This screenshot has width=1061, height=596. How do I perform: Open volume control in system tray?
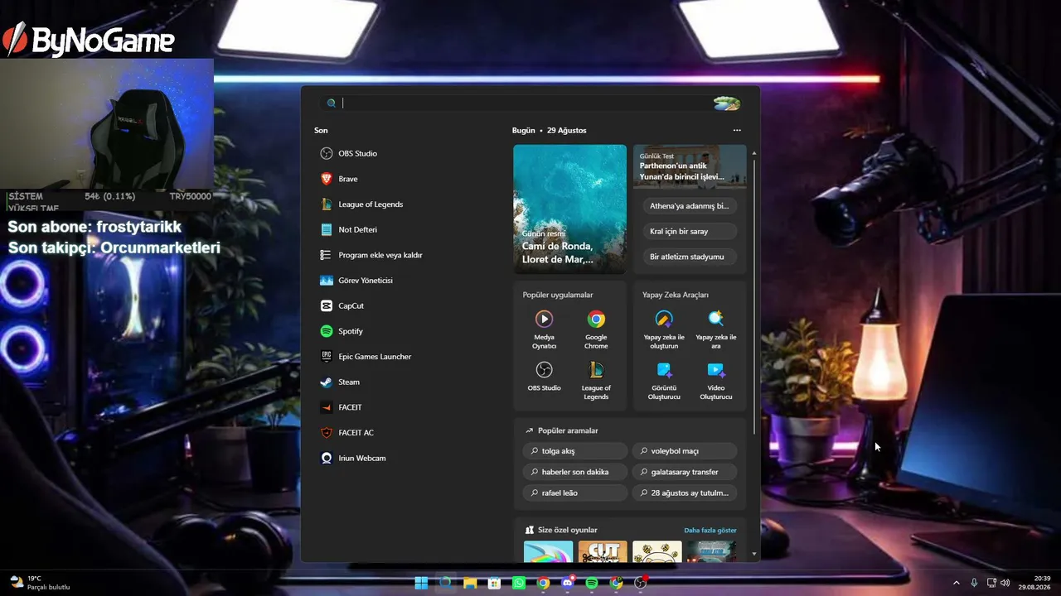[x=1005, y=583]
